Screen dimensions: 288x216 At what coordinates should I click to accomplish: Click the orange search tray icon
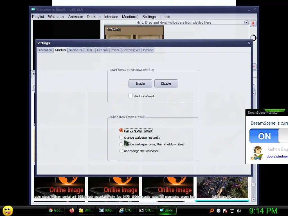pyautogui.click(x=211, y=210)
